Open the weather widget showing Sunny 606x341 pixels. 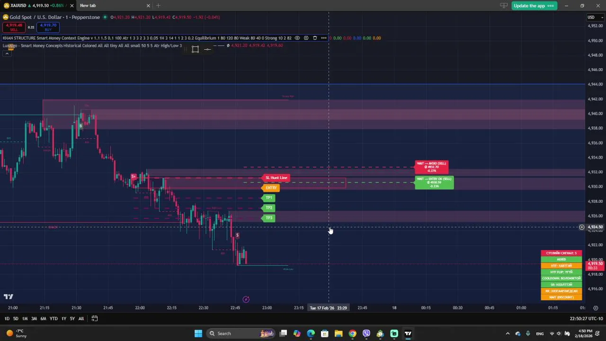(x=17, y=333)
